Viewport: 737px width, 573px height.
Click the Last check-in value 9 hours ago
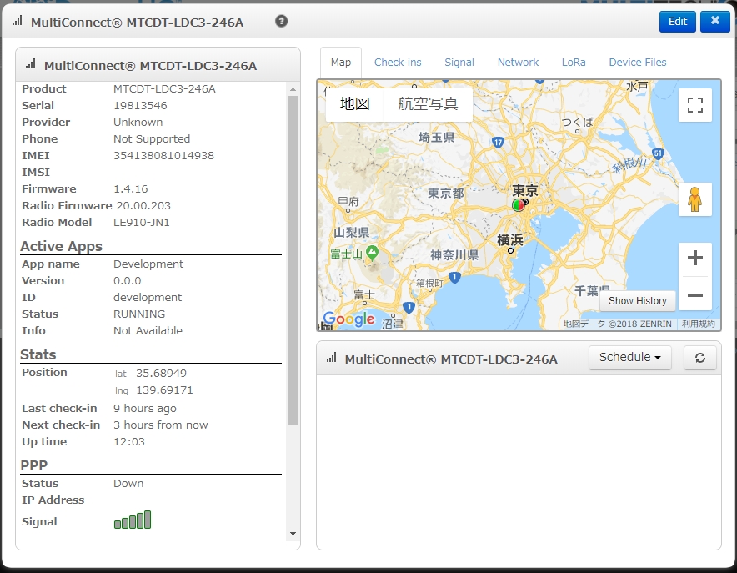pyautogui.click(x=145, y=409)
